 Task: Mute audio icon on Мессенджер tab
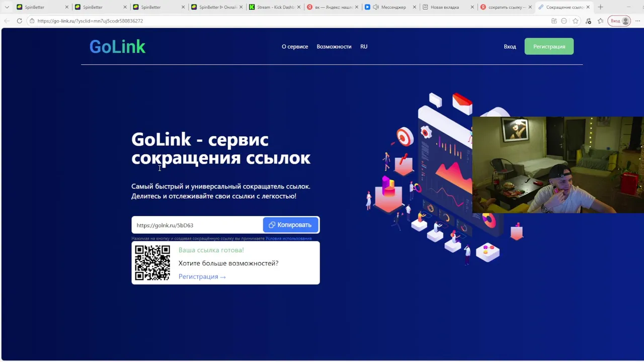[x=375, y=7]
